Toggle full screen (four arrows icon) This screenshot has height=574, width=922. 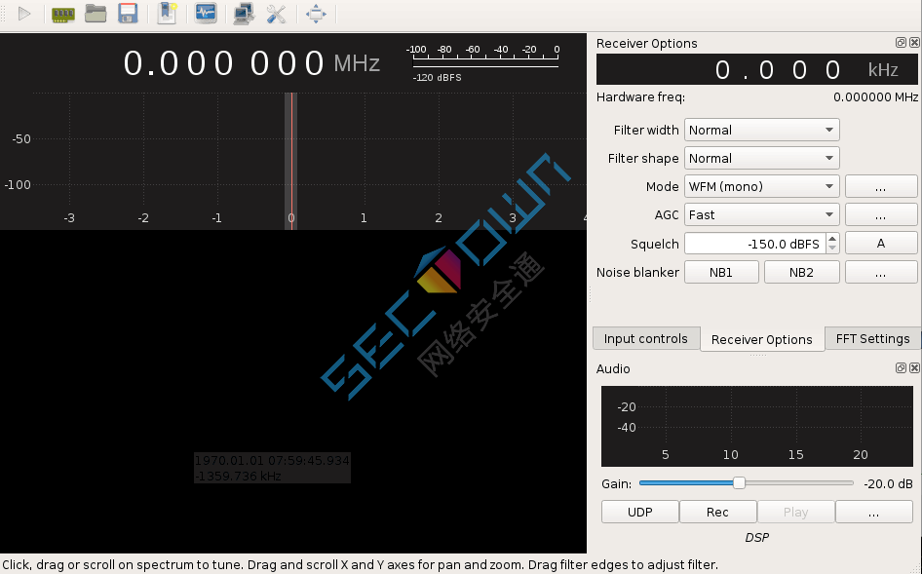[316, 14]
